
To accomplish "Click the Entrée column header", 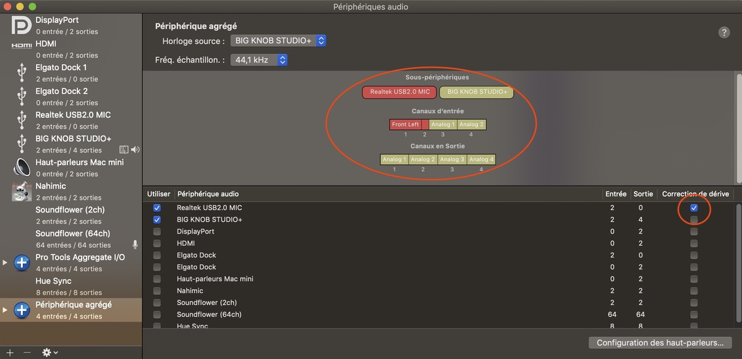I will tap(615, 194).
